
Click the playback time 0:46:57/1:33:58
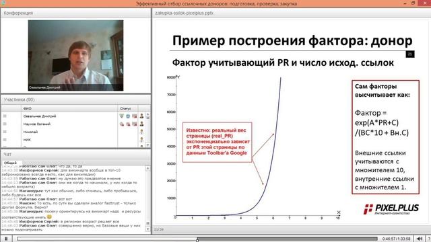click(396, 239)
